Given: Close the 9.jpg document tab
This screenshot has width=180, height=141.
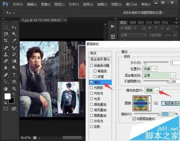Looking at the screenshot, I should click(65, 20).
